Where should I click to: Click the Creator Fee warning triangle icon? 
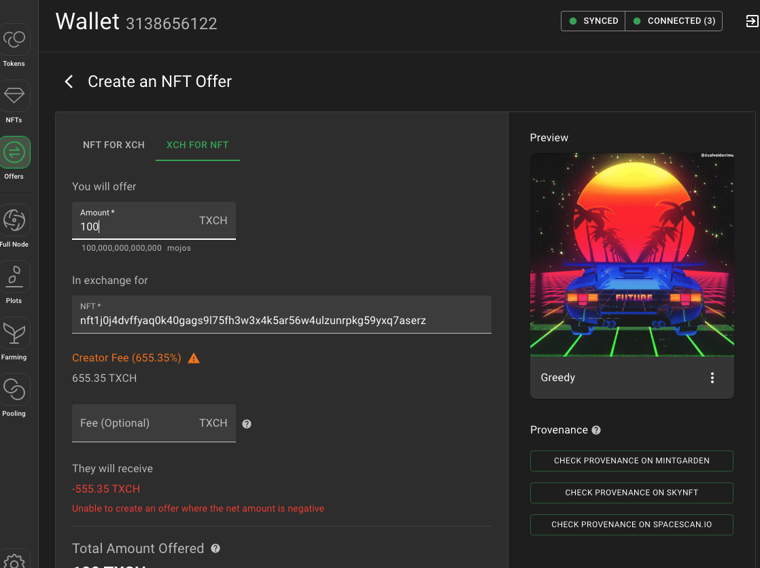194,358
